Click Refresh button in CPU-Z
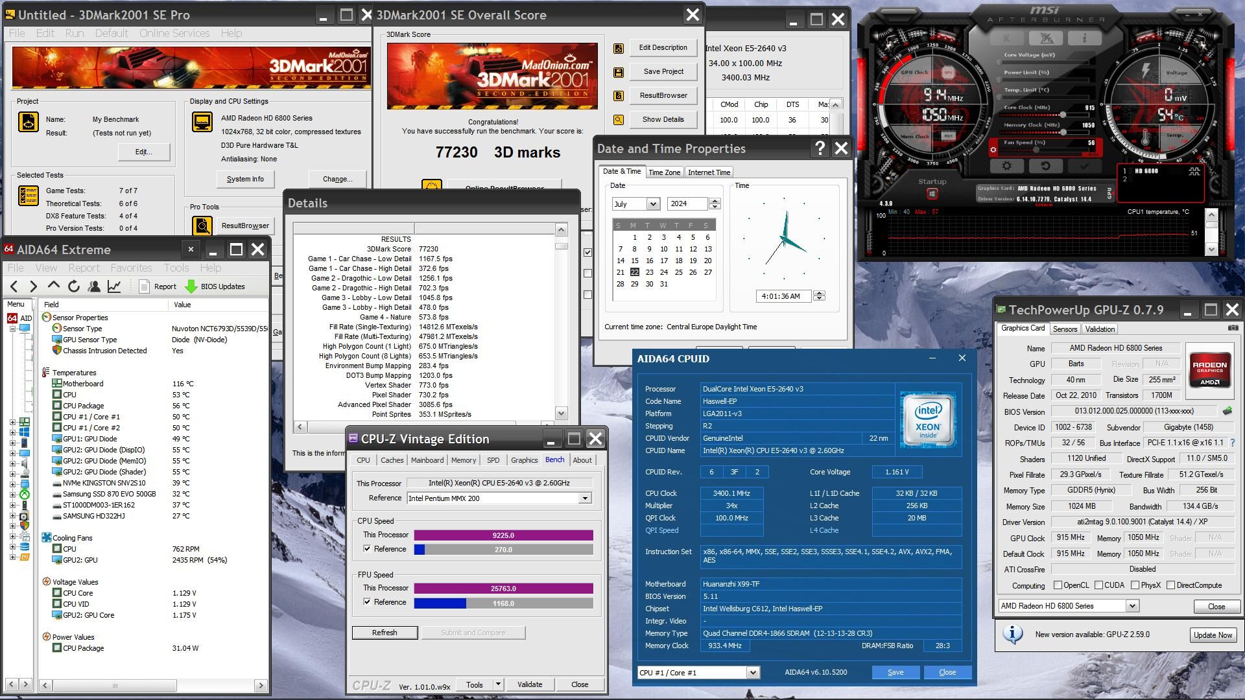The image size is (1245, 700). tap(385, 633)
